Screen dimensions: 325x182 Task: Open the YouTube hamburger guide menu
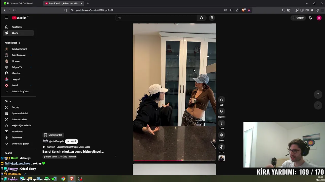point(7,18)
